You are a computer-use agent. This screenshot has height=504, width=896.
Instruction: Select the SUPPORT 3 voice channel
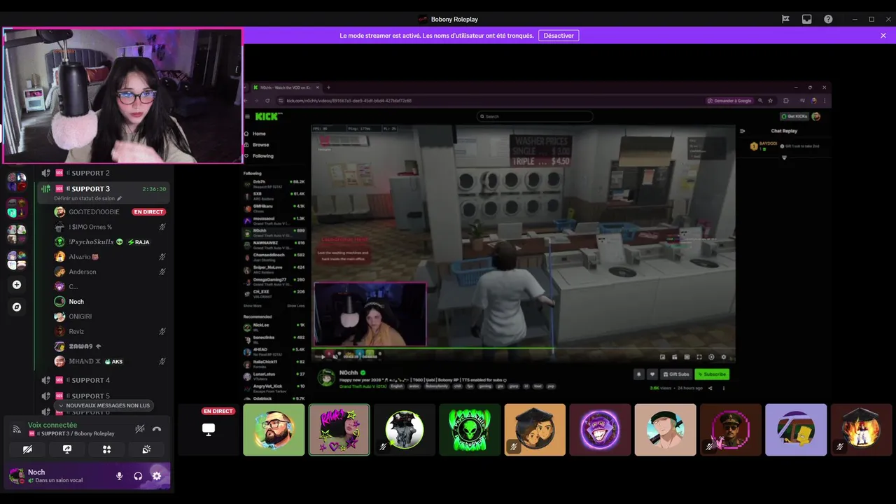104,189
